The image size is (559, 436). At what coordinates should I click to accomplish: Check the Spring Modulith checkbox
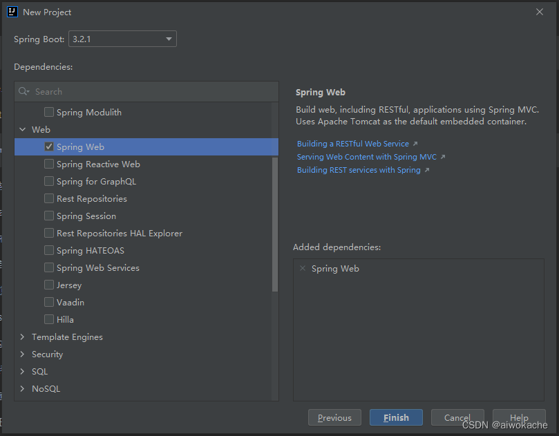pyautogui.click(x=49, y=112)
